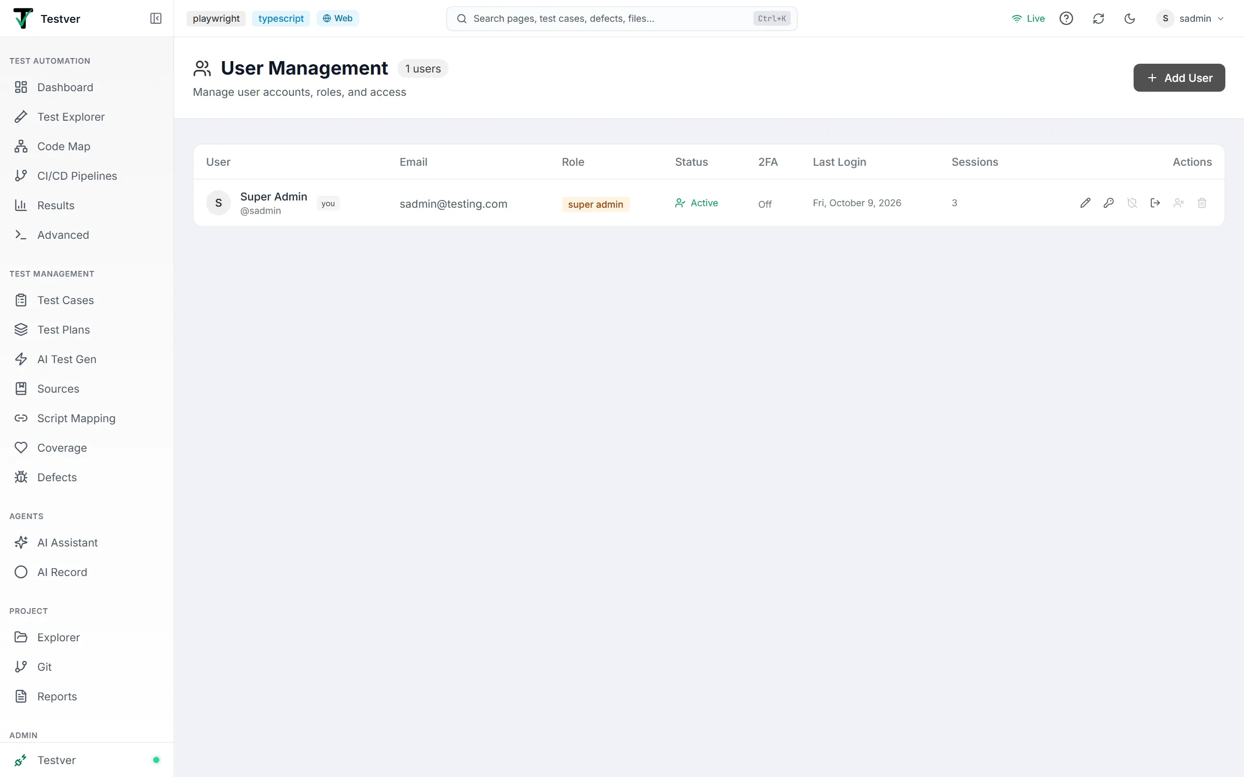The width and height of the screenshot is (1244, 777).
Task: Click the Last Login column header
Action: point(839,162)
